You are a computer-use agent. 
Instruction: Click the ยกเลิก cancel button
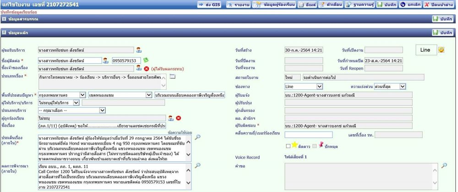pyautogui.click(x=410, y=5)
